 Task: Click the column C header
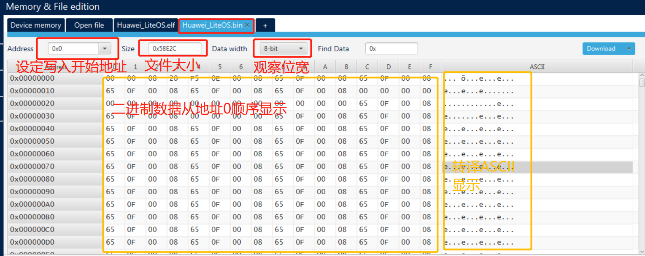coord(367,66)
